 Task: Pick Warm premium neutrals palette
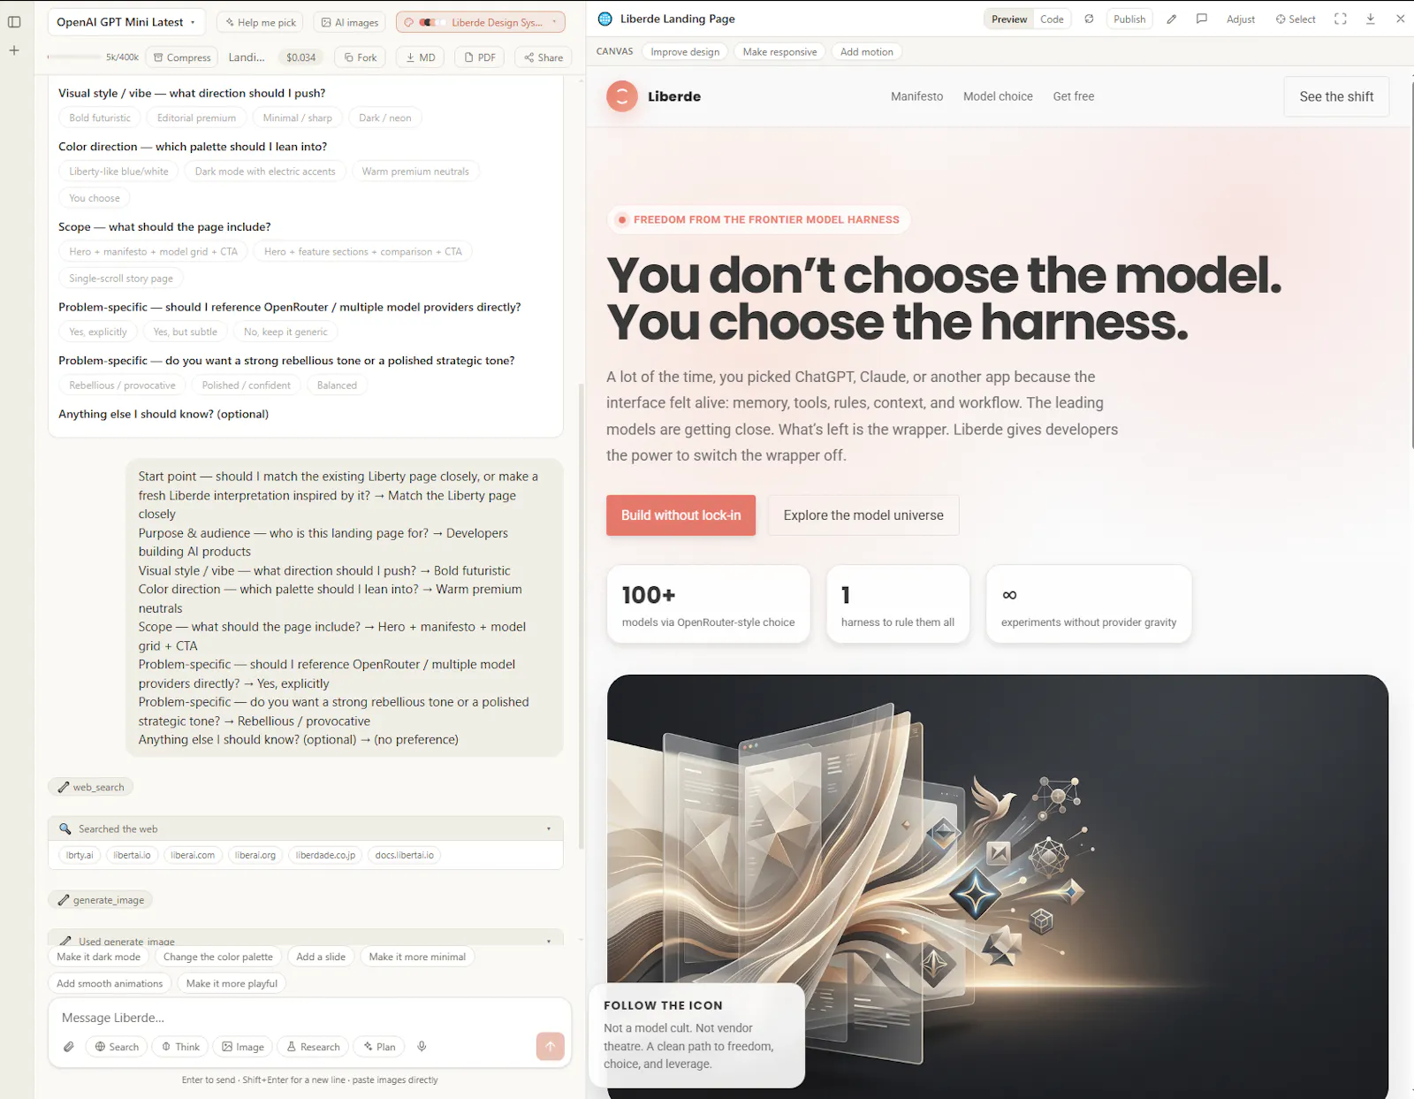415,172
